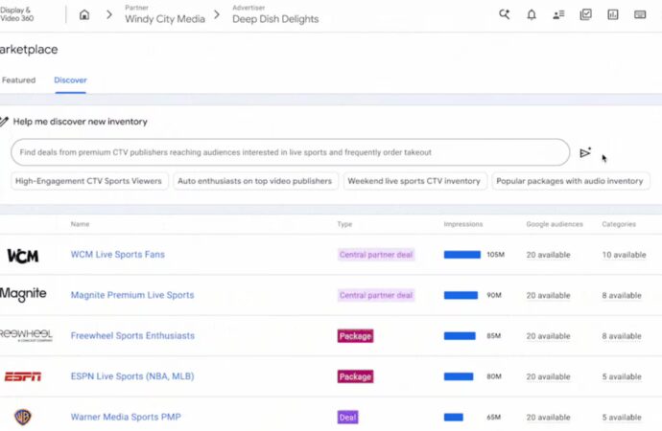Screen dimensions: 662x431
Task: Click 20 available audiences in Warner Media row
Action: click(x=549, y=418)
